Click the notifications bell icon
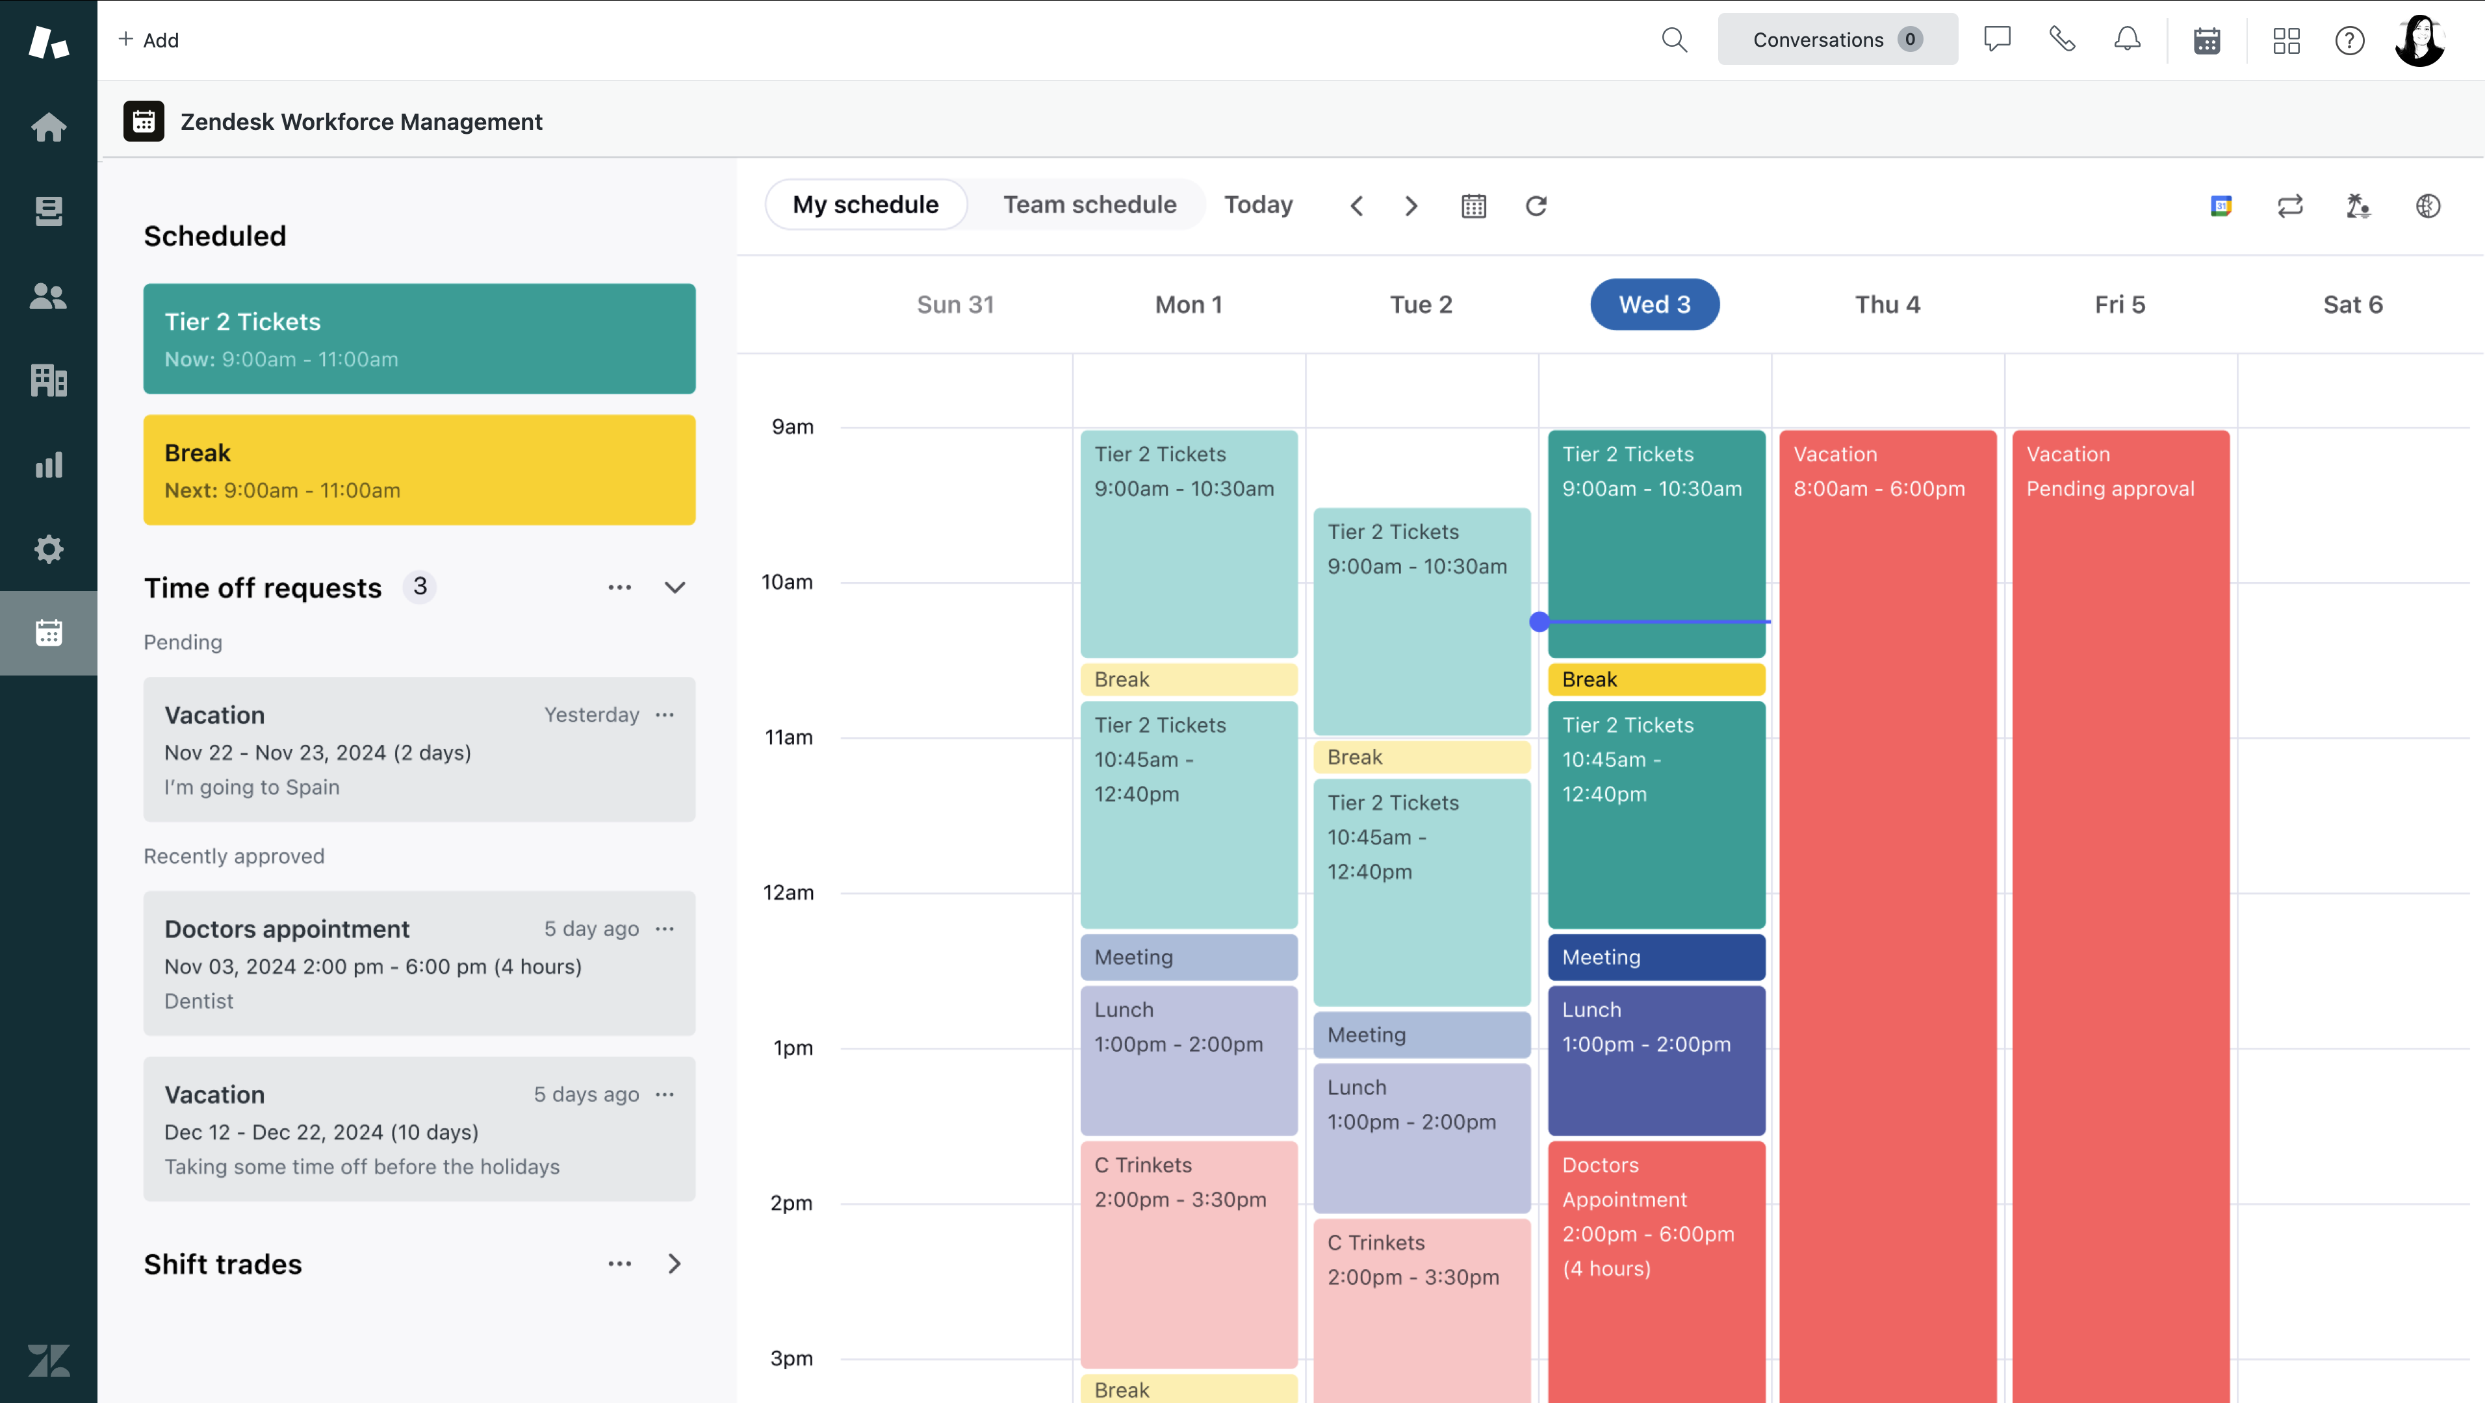The height and width of the screenshot is (1403, 2485). coord(2126,40)
